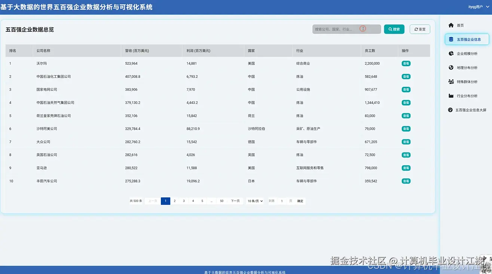The width and height of the screenshot is (492, 274).
Task: Open 企业规模分析 in the sidebar
Action: coord(467,53)
